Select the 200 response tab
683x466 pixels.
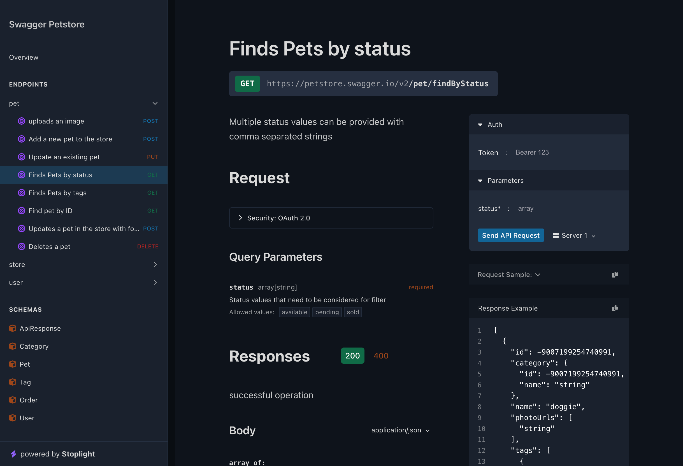(x=352, y=356)
